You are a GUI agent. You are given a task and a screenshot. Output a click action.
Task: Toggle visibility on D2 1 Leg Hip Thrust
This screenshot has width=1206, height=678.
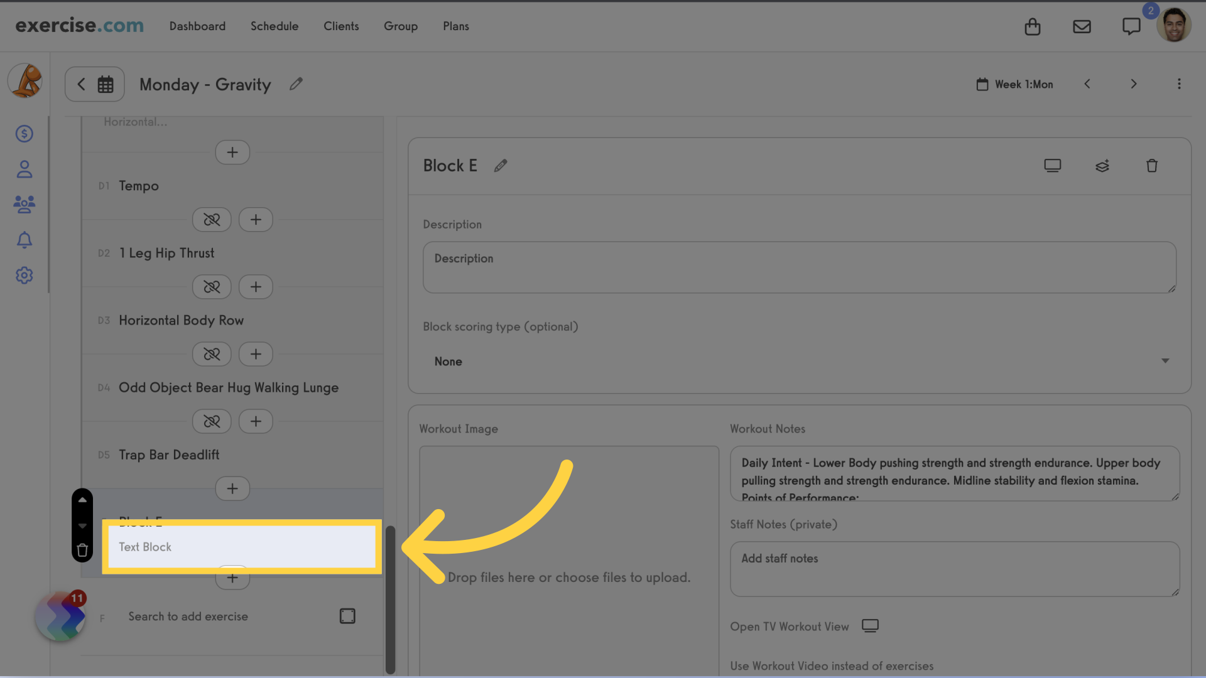(x=211, y=286)
